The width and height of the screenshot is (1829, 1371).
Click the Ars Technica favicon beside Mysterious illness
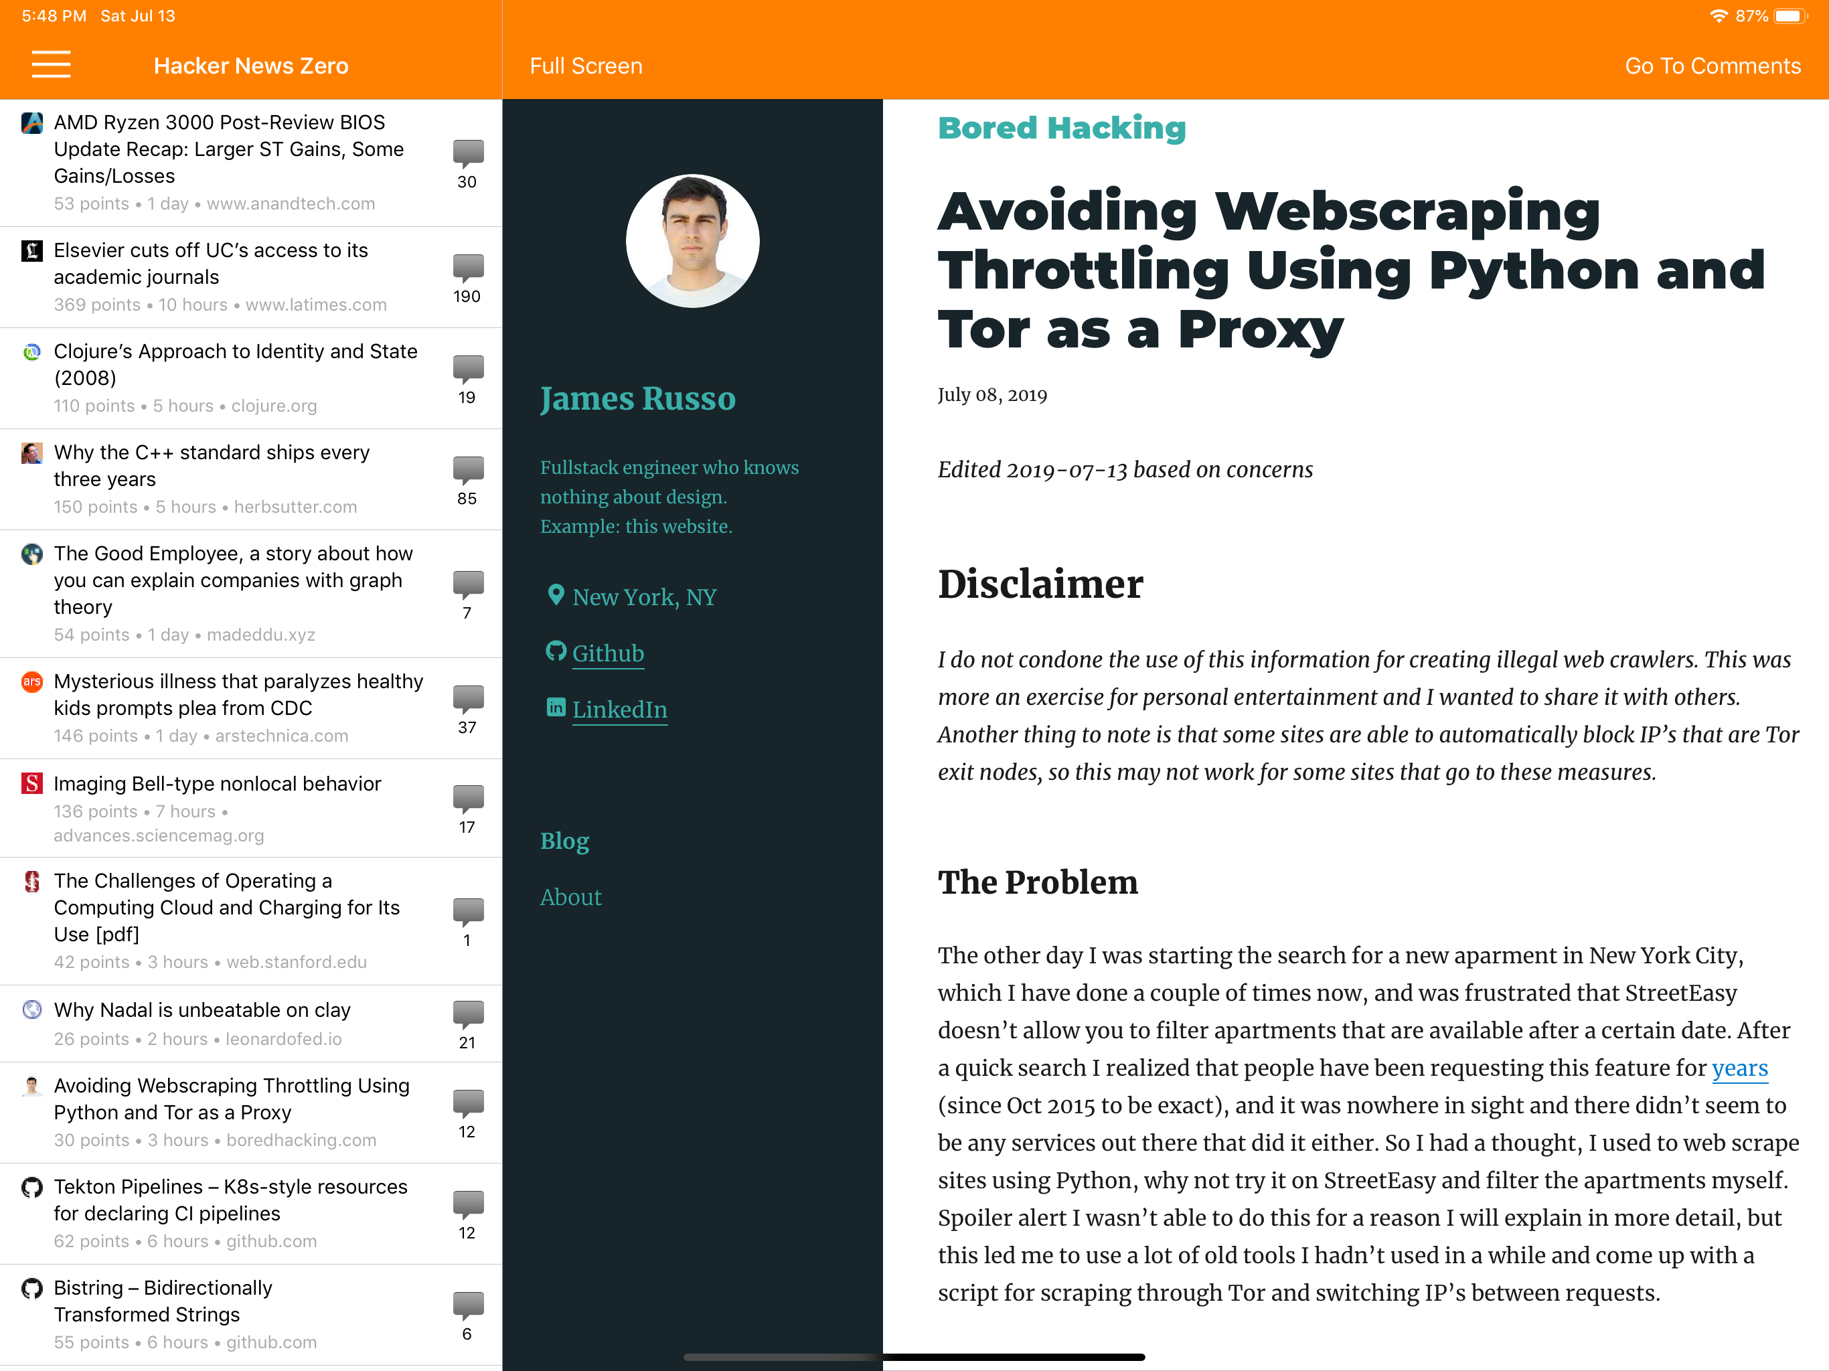pos(32,681)
